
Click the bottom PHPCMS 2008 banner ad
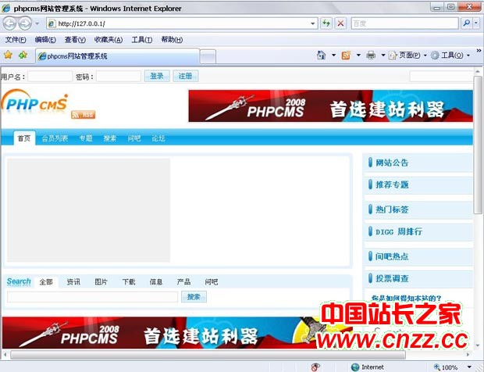pos(177,332)
